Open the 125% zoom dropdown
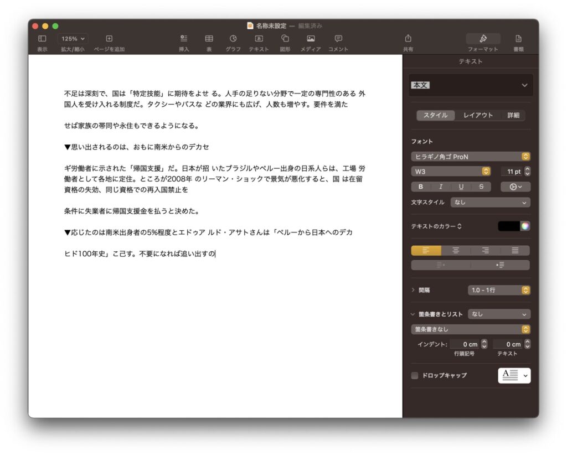Screen dimensions: 567x455 pyautogui.click(x=74, y=39)
